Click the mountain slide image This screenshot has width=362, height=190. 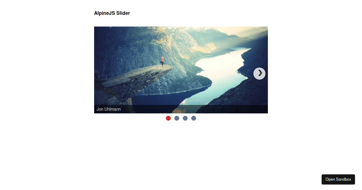pyautogui.click(x=181, y=70)
